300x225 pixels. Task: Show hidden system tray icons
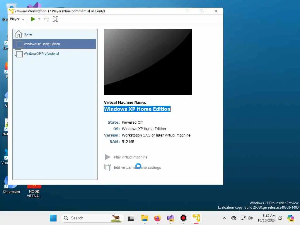coord(224,218)
